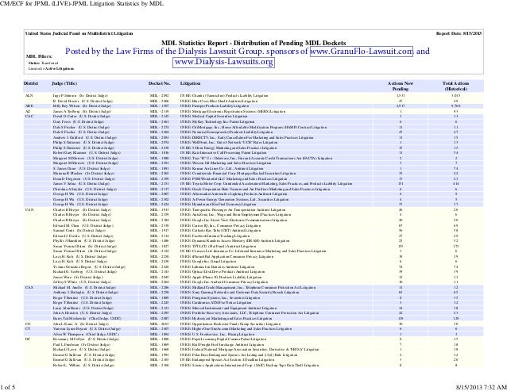The height and width of the screenshot is (391, 507).
Task: Select the CAS district cell
Action: pos(29,287)
